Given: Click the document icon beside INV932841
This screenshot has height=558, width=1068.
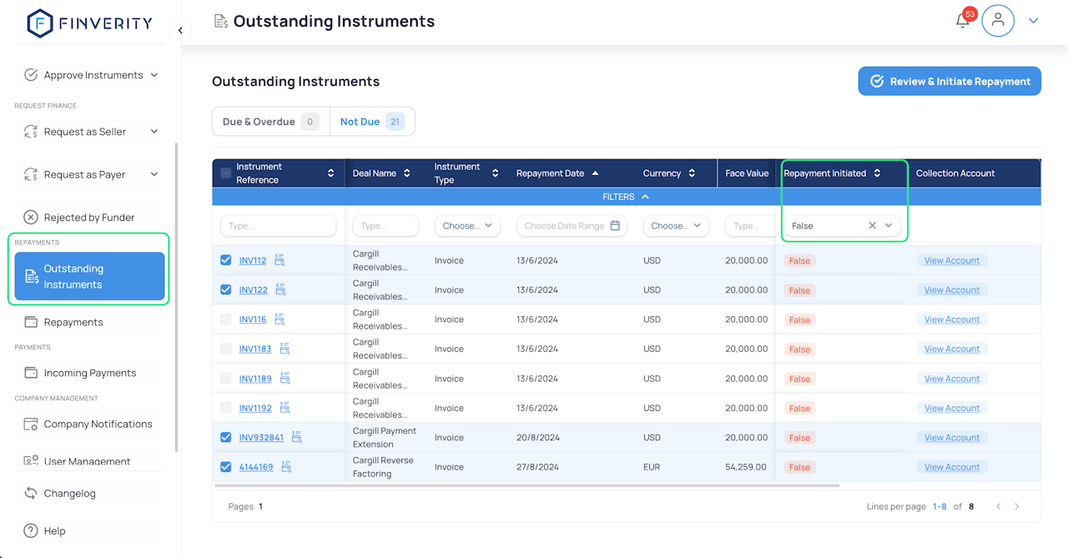Looking at the screenshot, I should tap(297, 437).
